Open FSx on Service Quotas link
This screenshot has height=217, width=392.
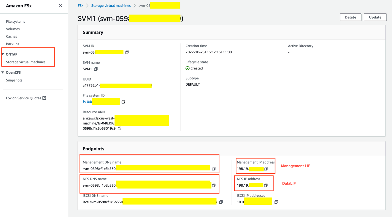26,98
